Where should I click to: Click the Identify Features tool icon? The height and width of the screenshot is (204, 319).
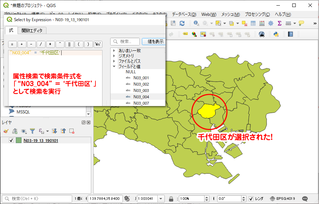pyautogui.click(x=196, y=23)
